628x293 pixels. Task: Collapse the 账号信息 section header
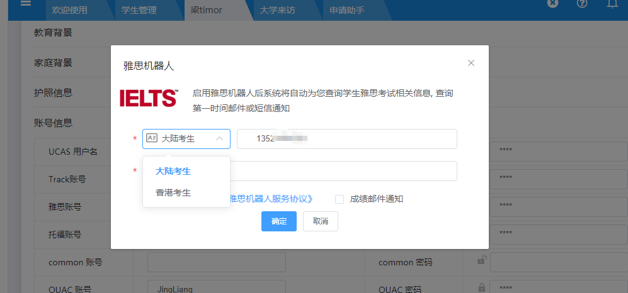coord(54,123)
